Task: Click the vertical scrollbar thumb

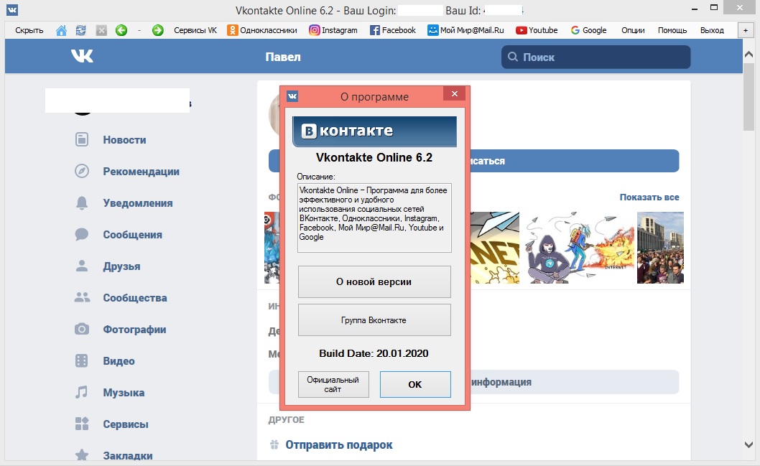Action: pos(749,96)
